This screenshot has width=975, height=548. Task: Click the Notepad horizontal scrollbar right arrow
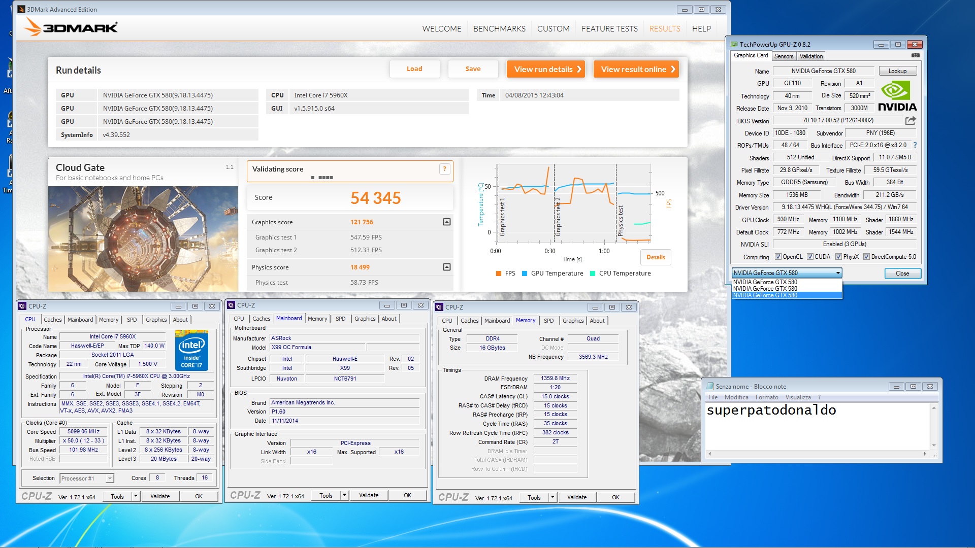(x=925, y=454)
